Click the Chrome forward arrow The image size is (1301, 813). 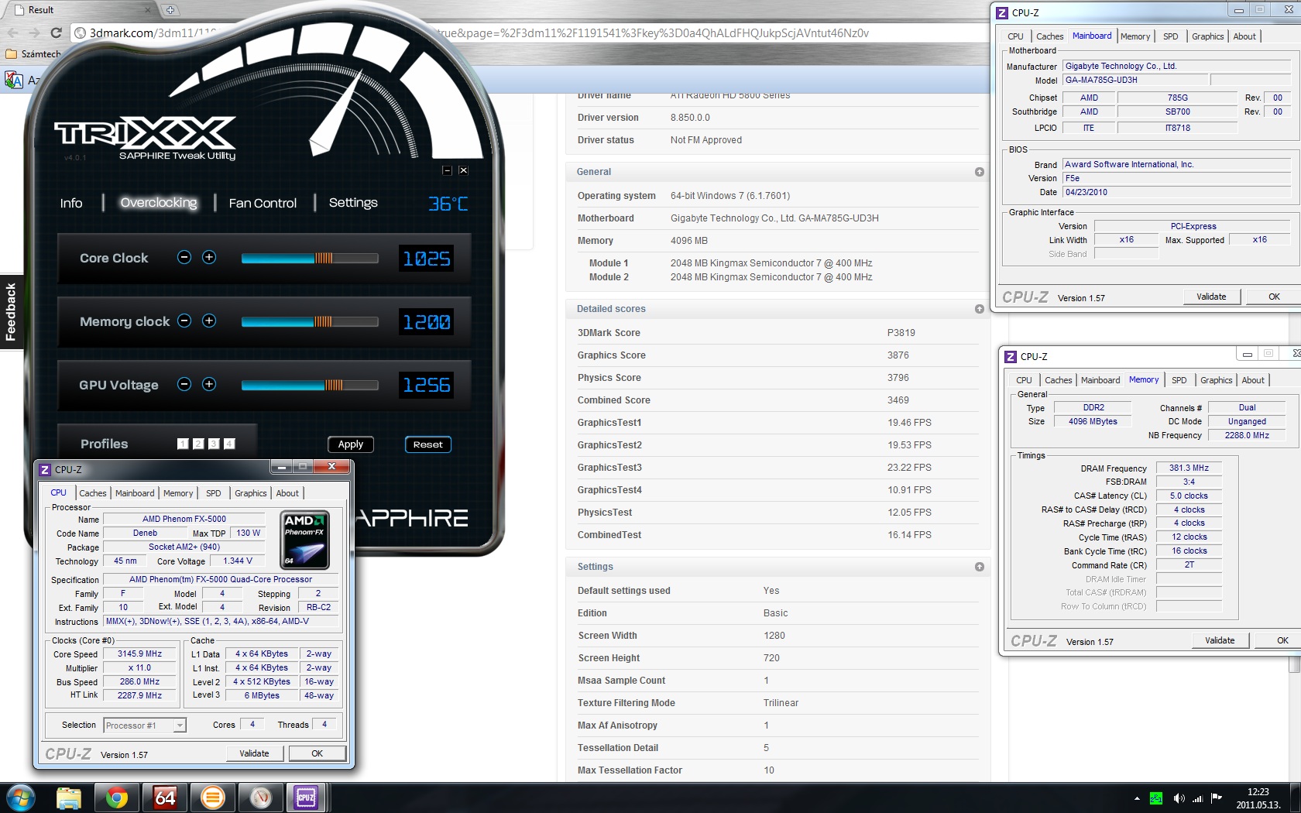click(34, 33)
